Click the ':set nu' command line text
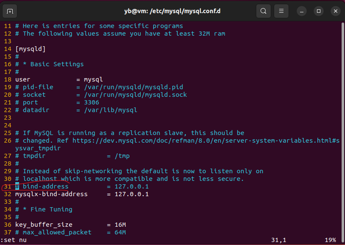The image size is (345, 245). 14,240
